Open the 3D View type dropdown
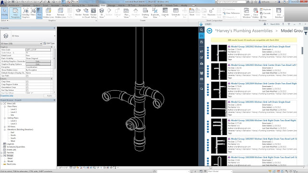Screen dimensions: 308x173 point(21,44)
